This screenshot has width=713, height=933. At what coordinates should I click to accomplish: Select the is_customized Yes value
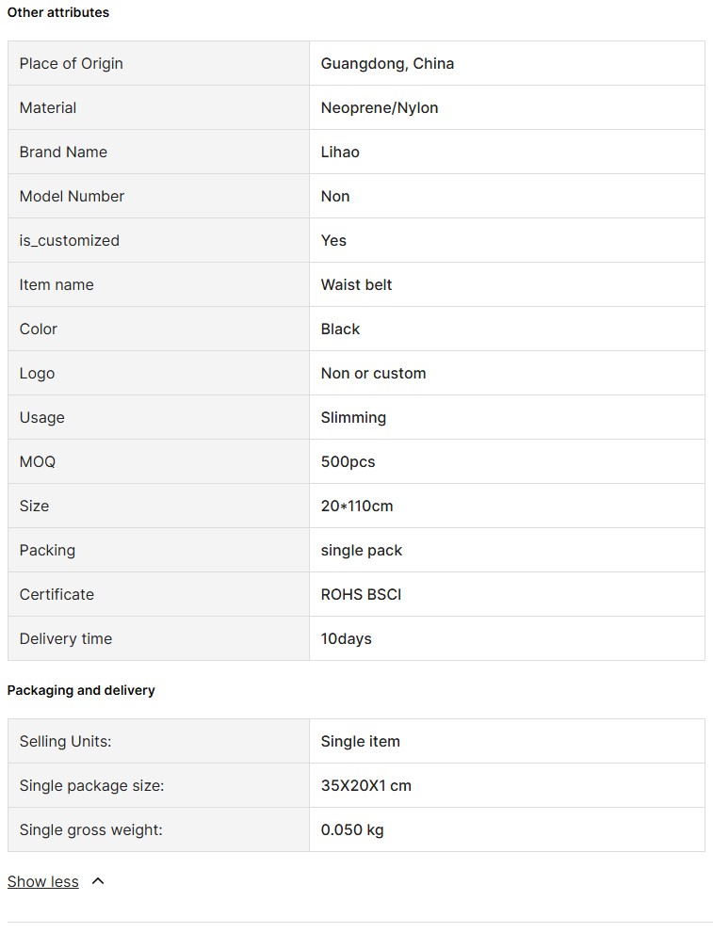coord(333,240)
